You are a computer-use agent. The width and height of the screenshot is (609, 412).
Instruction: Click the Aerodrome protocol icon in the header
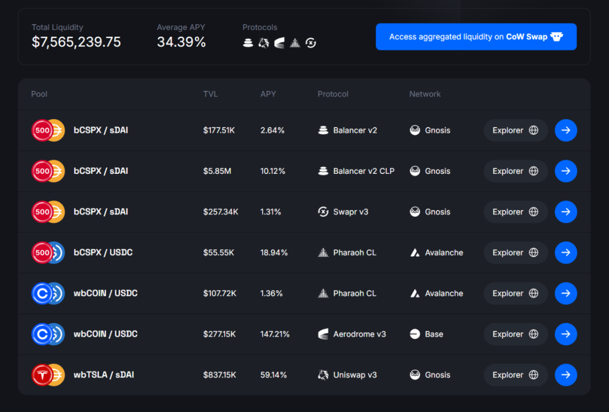(x=279, y=42)
